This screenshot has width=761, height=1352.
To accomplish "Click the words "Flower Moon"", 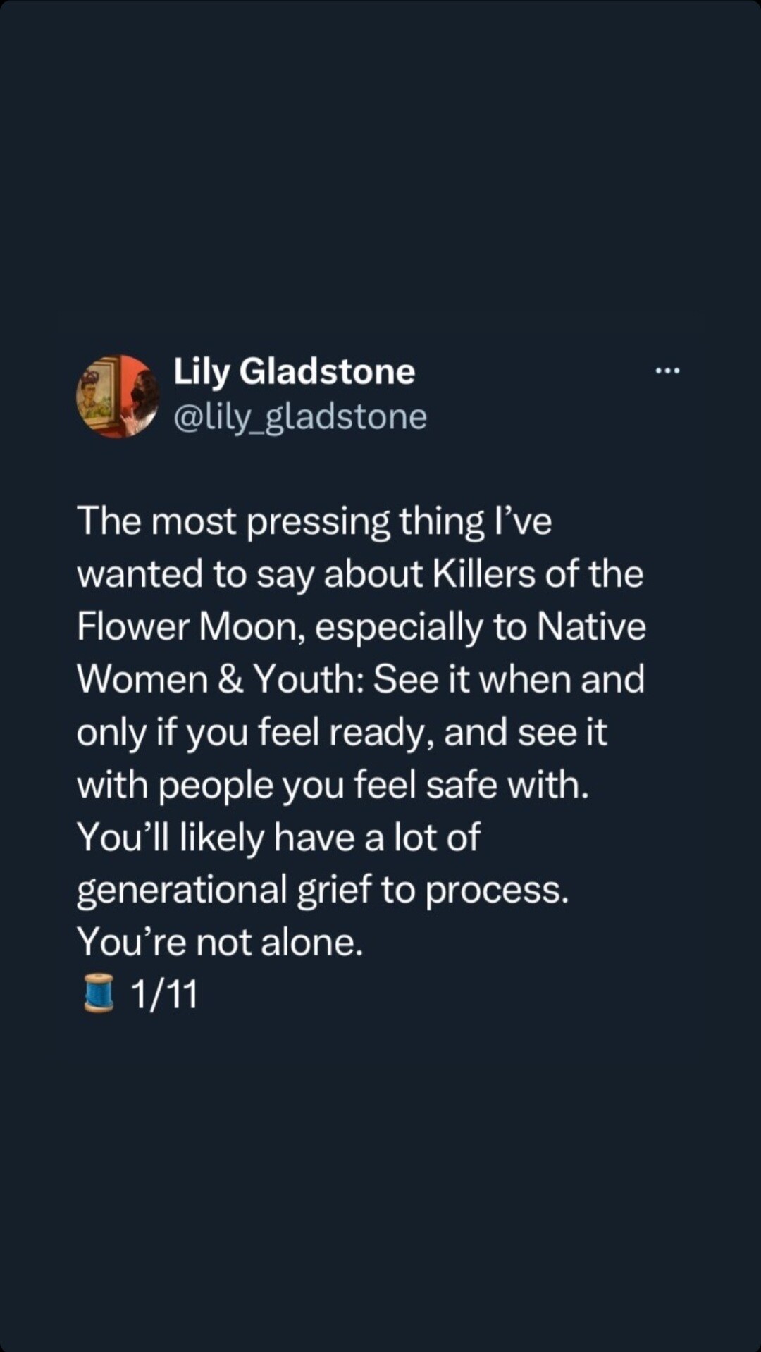I will coord(188,627).
